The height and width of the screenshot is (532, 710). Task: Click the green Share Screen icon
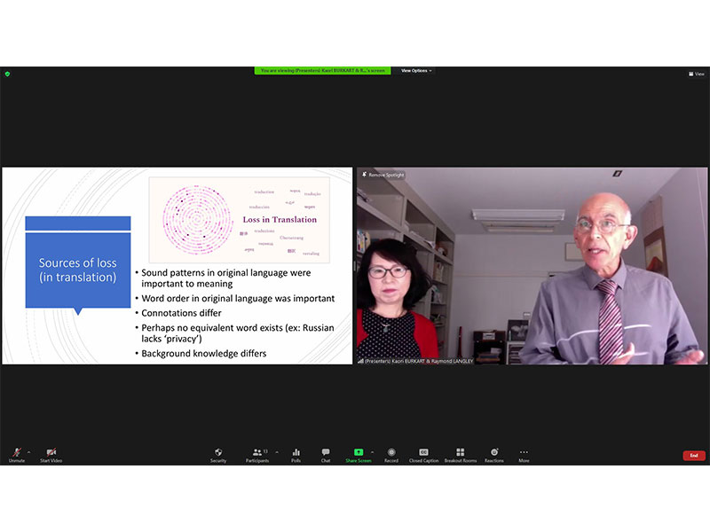[x=359, y=454]
